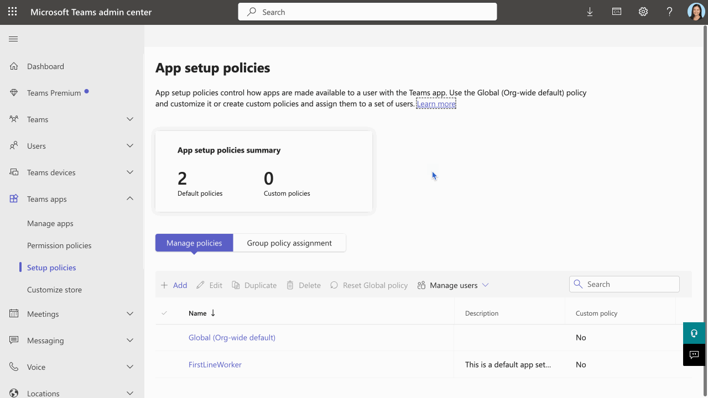Viewport: 708px width, 398px height.
Task: Open the user profile avatar
Action: 696,12
